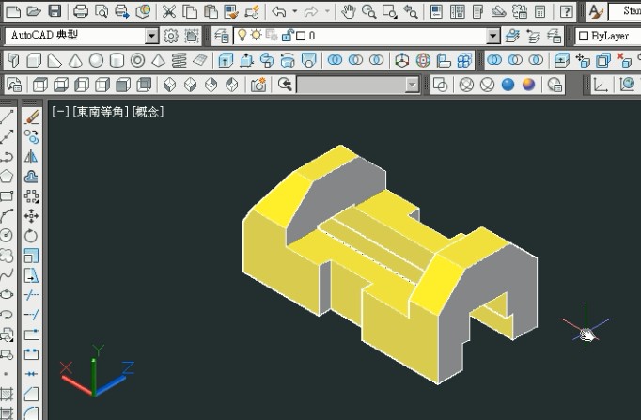The image size is (641, 420).
Task: Toggle layer 0 lock padlock icon
Action: [x=288, y=36]
